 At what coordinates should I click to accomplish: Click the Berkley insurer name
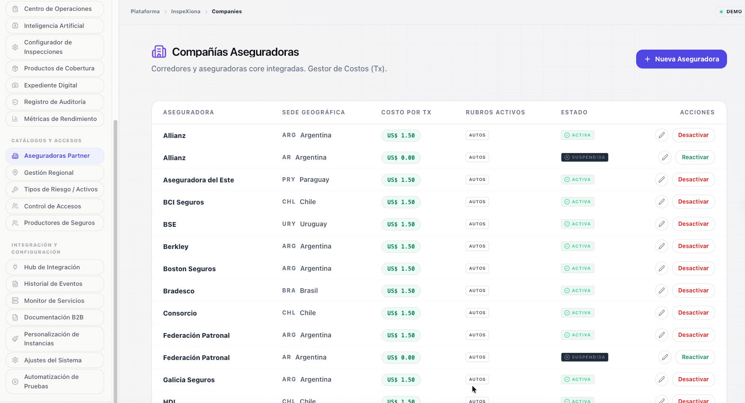pyautogui.click(x=176, y=247)
